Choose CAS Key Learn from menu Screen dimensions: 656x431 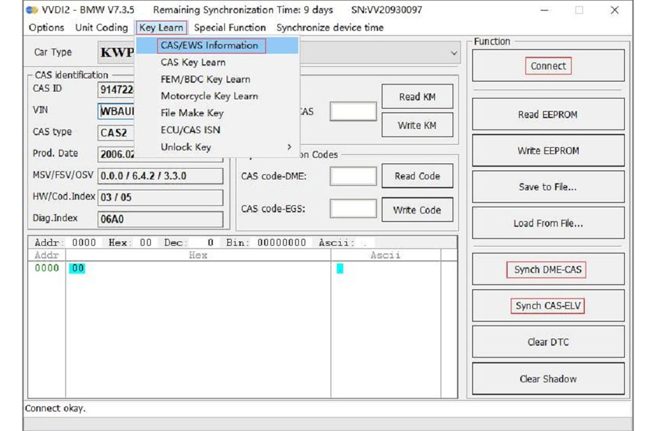[193, 62]
